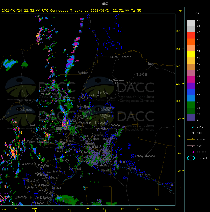Image resolution: width=210 pixels, height=212 pixels.
Task: Click the Zapata map label
Action: tap(56, 188)
